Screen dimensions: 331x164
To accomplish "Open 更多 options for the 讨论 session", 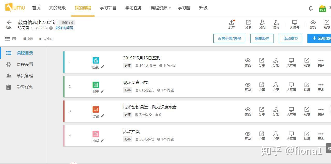I will point(321,111).
